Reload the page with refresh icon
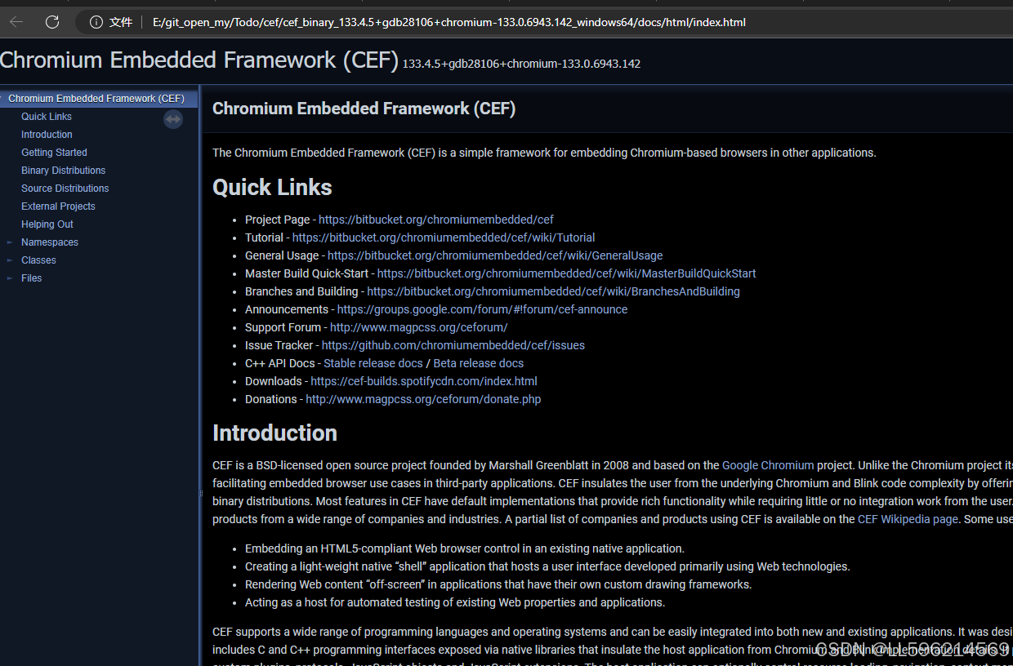This screenshot has height=666, width=1013. pyautogui.click(x=52, y=22)
